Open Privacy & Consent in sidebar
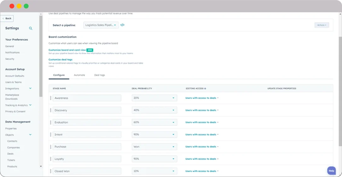Image resolution: width=342 pixels, height=177 pixels. (15, 111)
